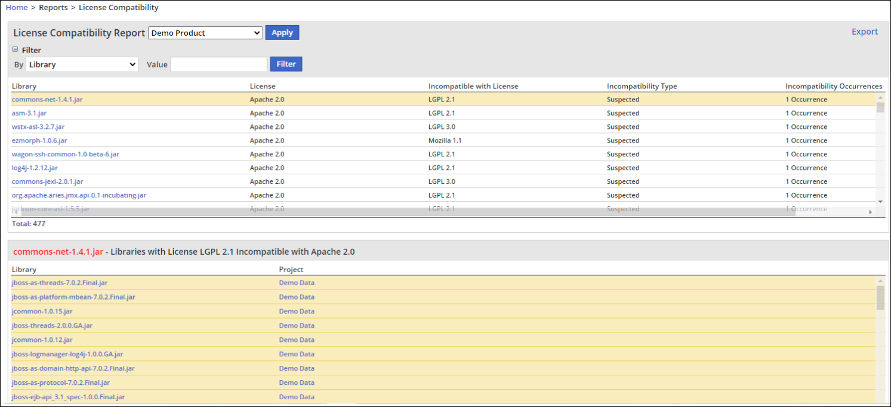This screenshot has width=891, height=407.
Task: Click the Apply button
Action: coord(282,33)
